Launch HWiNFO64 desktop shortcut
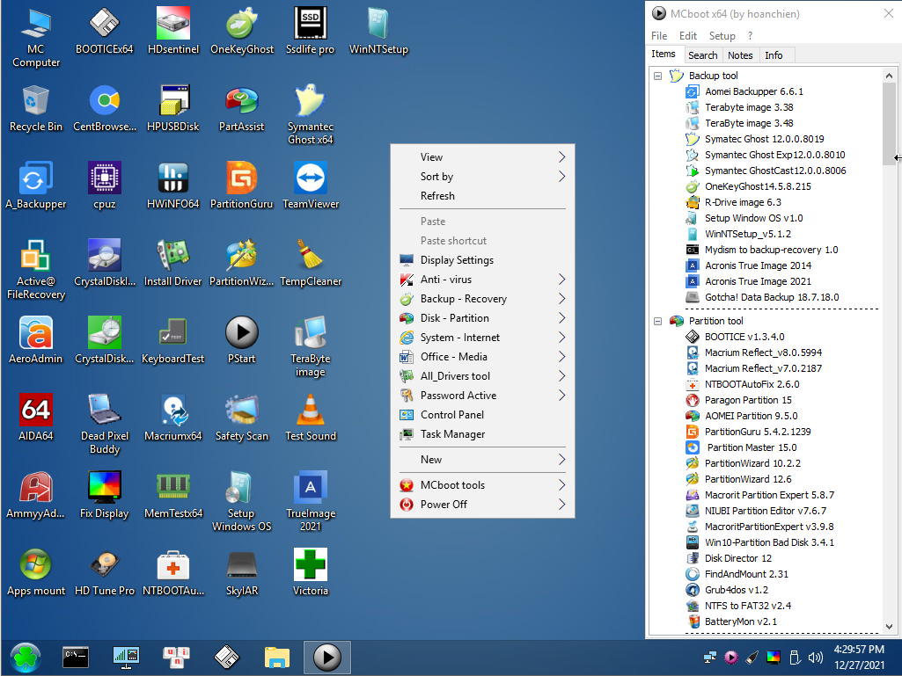This screenshot has width=902, height=676. [x=173, y=185]
